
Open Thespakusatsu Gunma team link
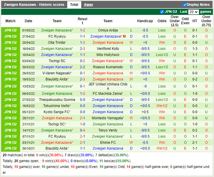[57, 100]
